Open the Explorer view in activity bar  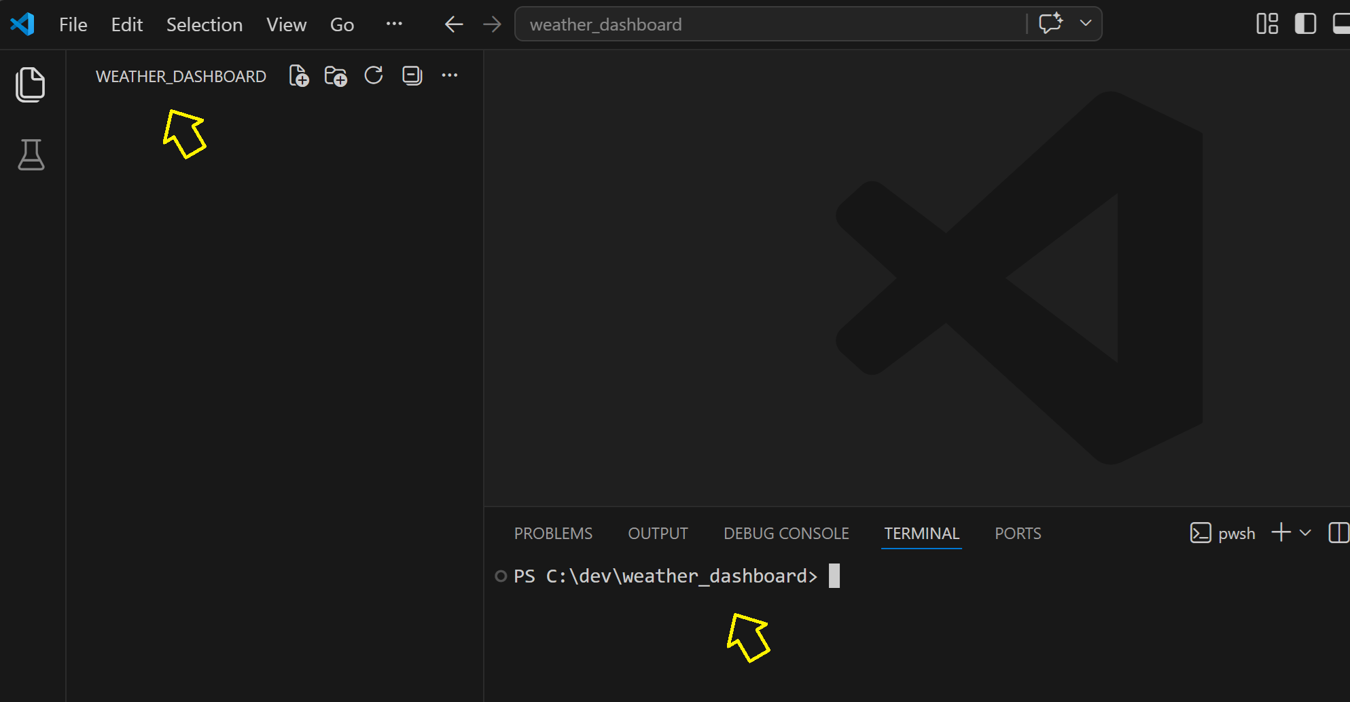tap(31, 85)
